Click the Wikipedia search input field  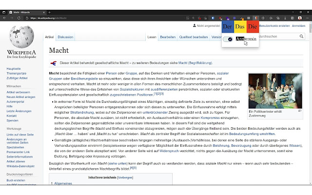point(278,37)
